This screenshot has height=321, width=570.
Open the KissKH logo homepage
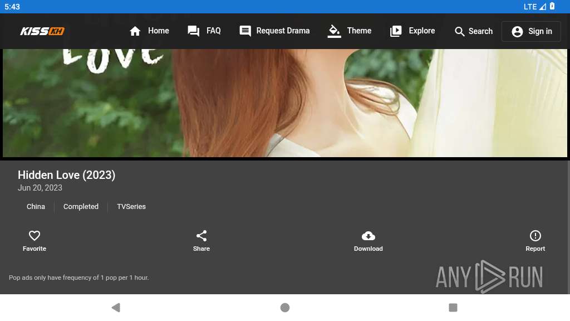click(x=42, y=31)
